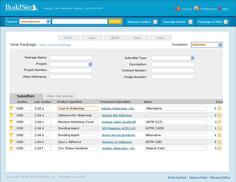Screen dimensions: 236x182
Task: Open the Terms of Use footer link
Action: [x=198, y=177]
